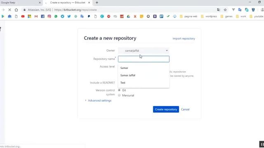Open YouTube bookmark icon
264x148 pixels.
coord(23,16)
